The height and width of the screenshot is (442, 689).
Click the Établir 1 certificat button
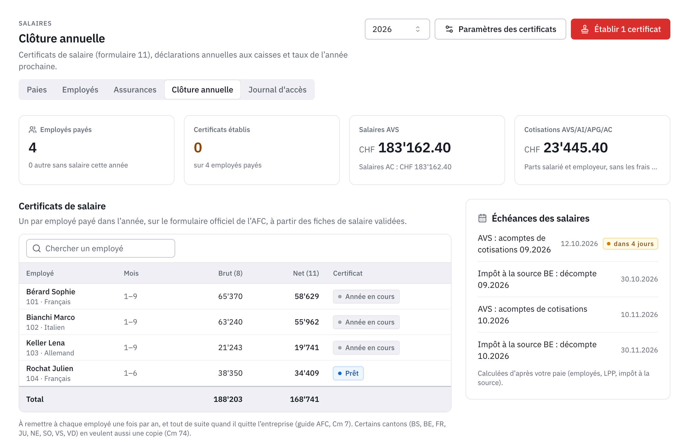pos(620,29)
